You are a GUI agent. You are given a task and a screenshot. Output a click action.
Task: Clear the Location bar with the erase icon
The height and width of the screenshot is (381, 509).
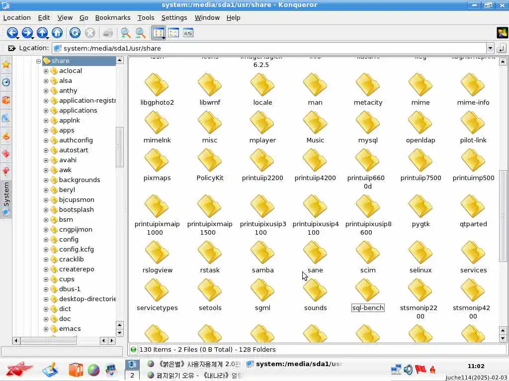(x=12, y=48)
